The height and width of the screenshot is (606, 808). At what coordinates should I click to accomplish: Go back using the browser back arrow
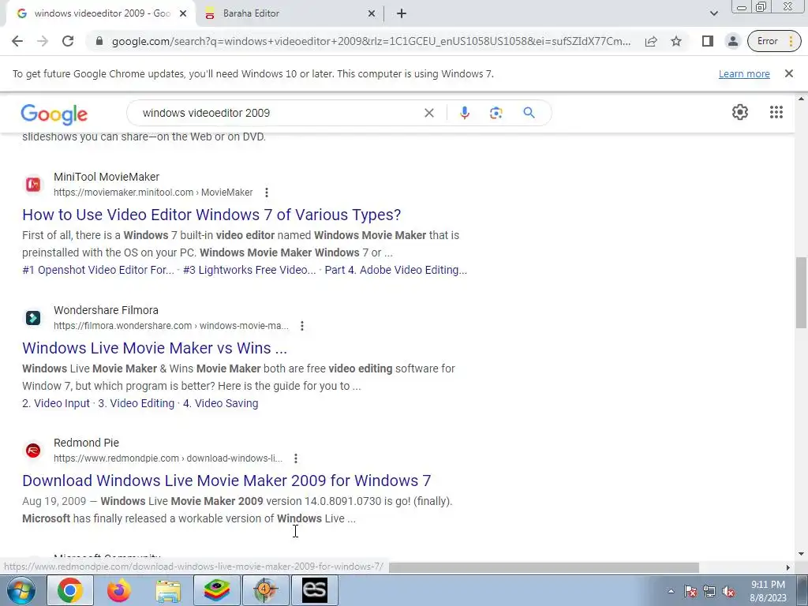pos(17,41)
